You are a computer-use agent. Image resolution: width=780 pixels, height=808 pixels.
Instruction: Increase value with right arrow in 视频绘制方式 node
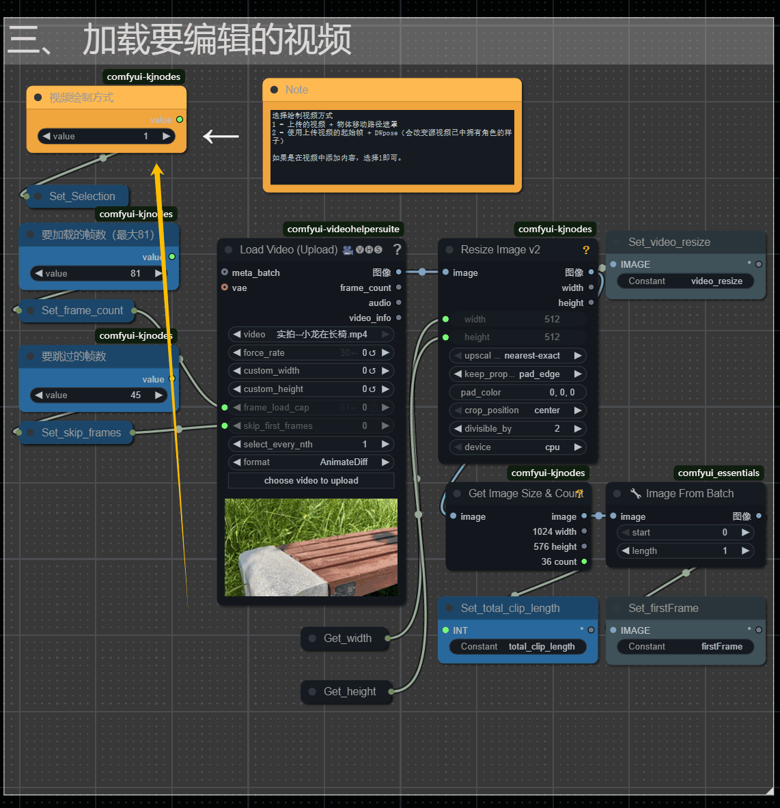pos(166,137)
